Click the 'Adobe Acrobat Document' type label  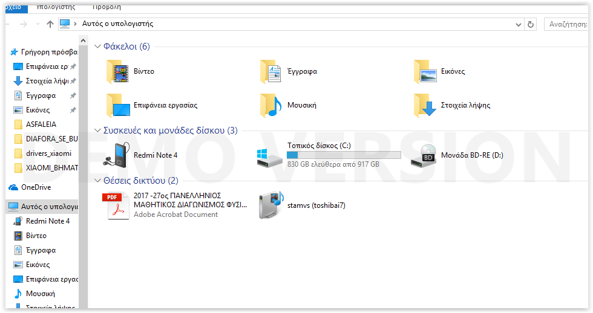176,215
